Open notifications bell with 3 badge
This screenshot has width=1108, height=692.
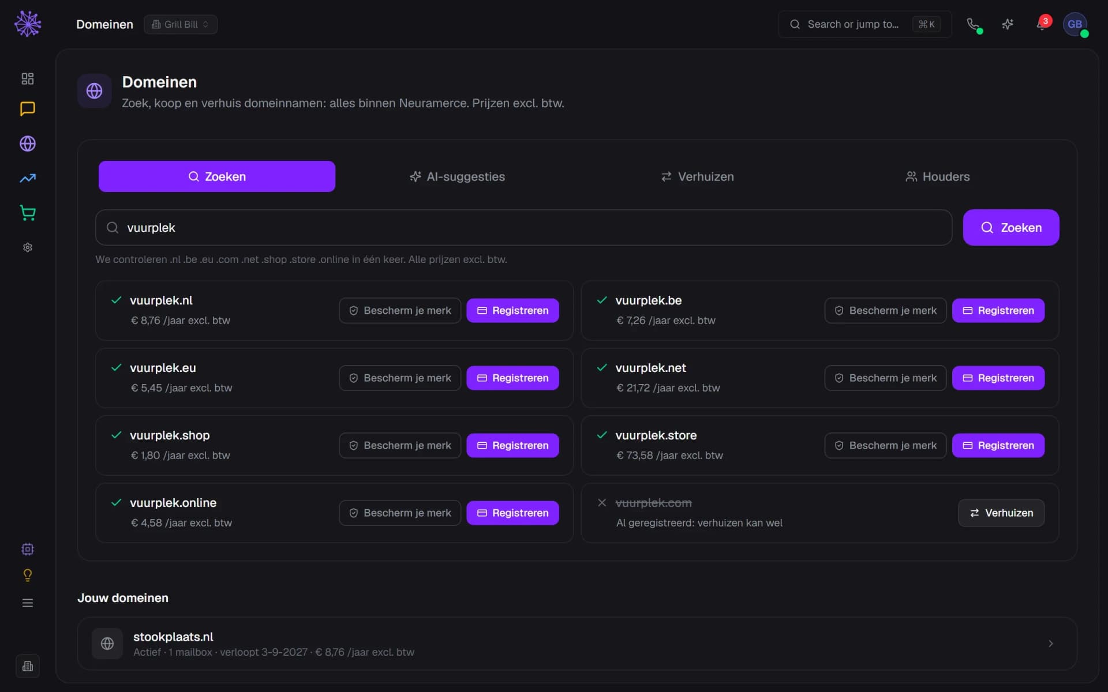coord(1042,24)
